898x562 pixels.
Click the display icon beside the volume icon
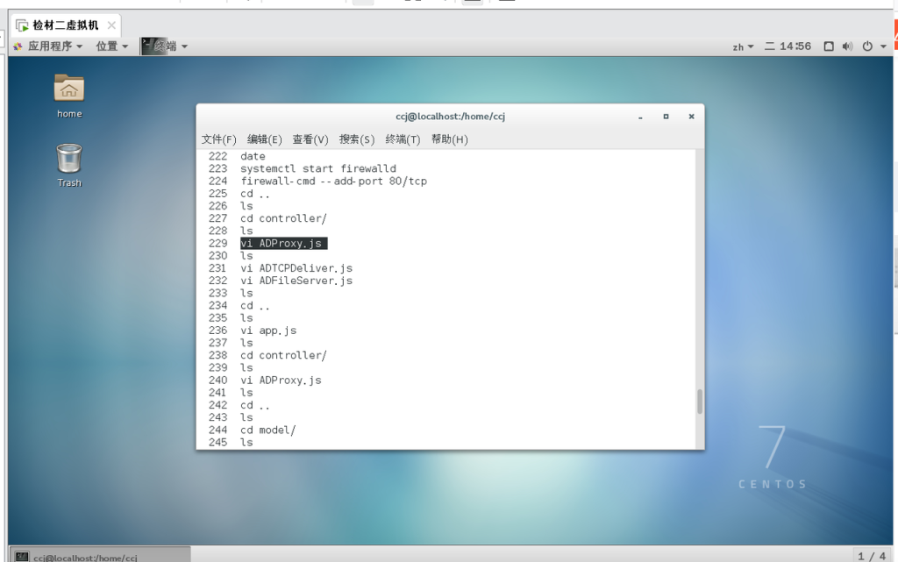click(x=829, y=46)
